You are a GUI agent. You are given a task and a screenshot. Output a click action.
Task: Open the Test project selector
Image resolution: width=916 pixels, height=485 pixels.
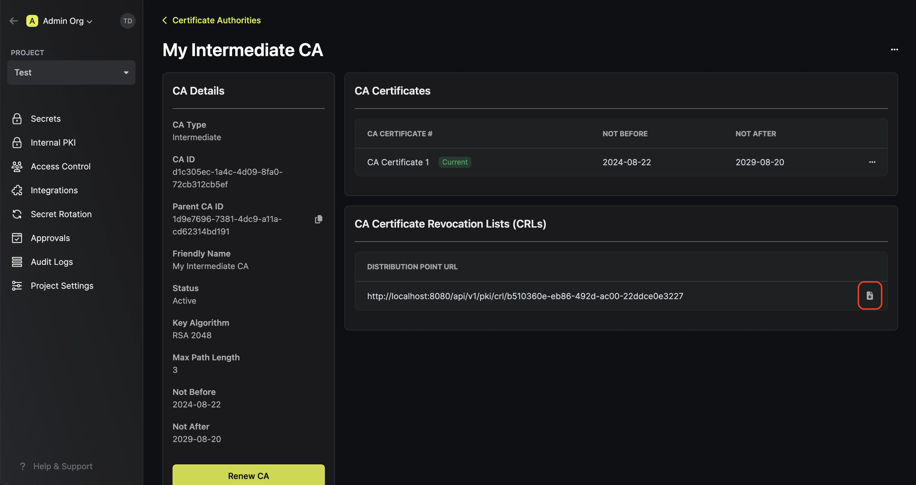pyautogui.click(x=71, y=72)
